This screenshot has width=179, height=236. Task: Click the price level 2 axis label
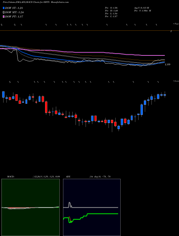(x=171, y=31)
